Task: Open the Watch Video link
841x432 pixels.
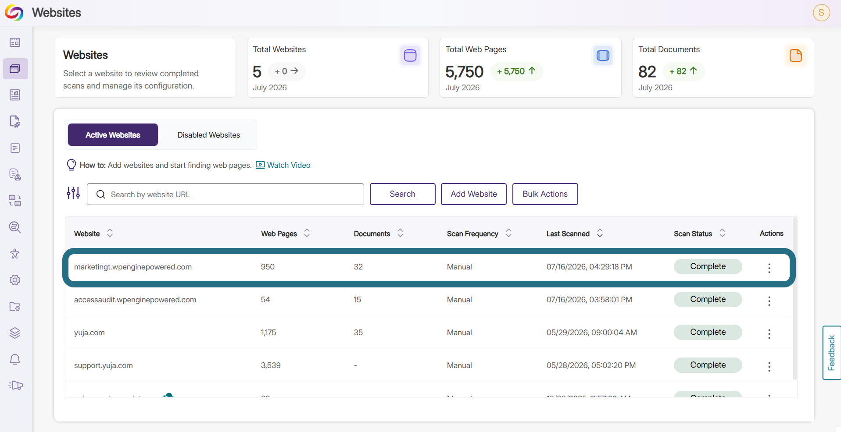Action: pos(283,165)
